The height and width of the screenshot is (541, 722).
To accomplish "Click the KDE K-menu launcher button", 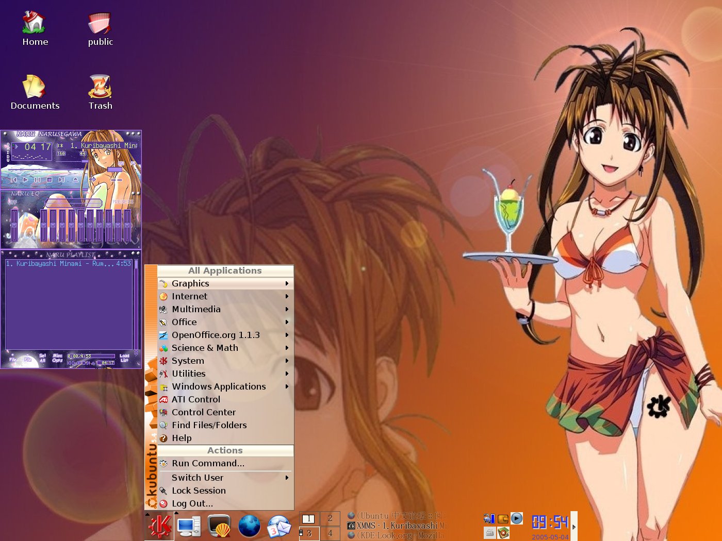I will (x=160, y=526).
